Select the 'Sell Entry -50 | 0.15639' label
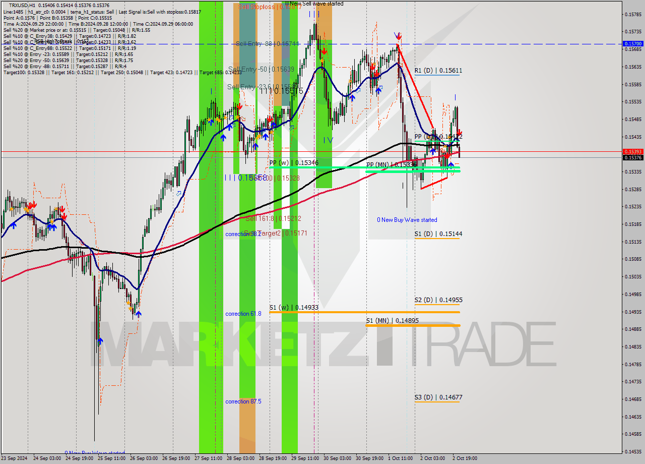This screenshot has width=645, height=464. coord(261,69)
